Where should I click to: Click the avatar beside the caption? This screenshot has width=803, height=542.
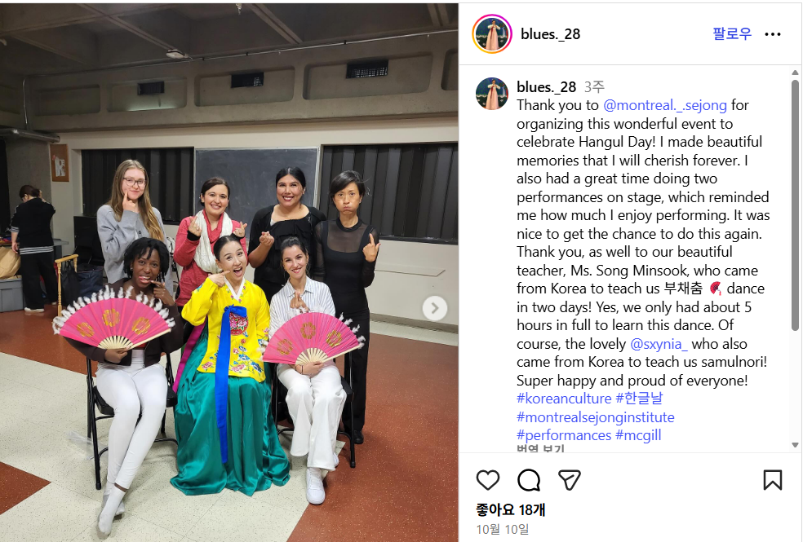click(492, 94)
